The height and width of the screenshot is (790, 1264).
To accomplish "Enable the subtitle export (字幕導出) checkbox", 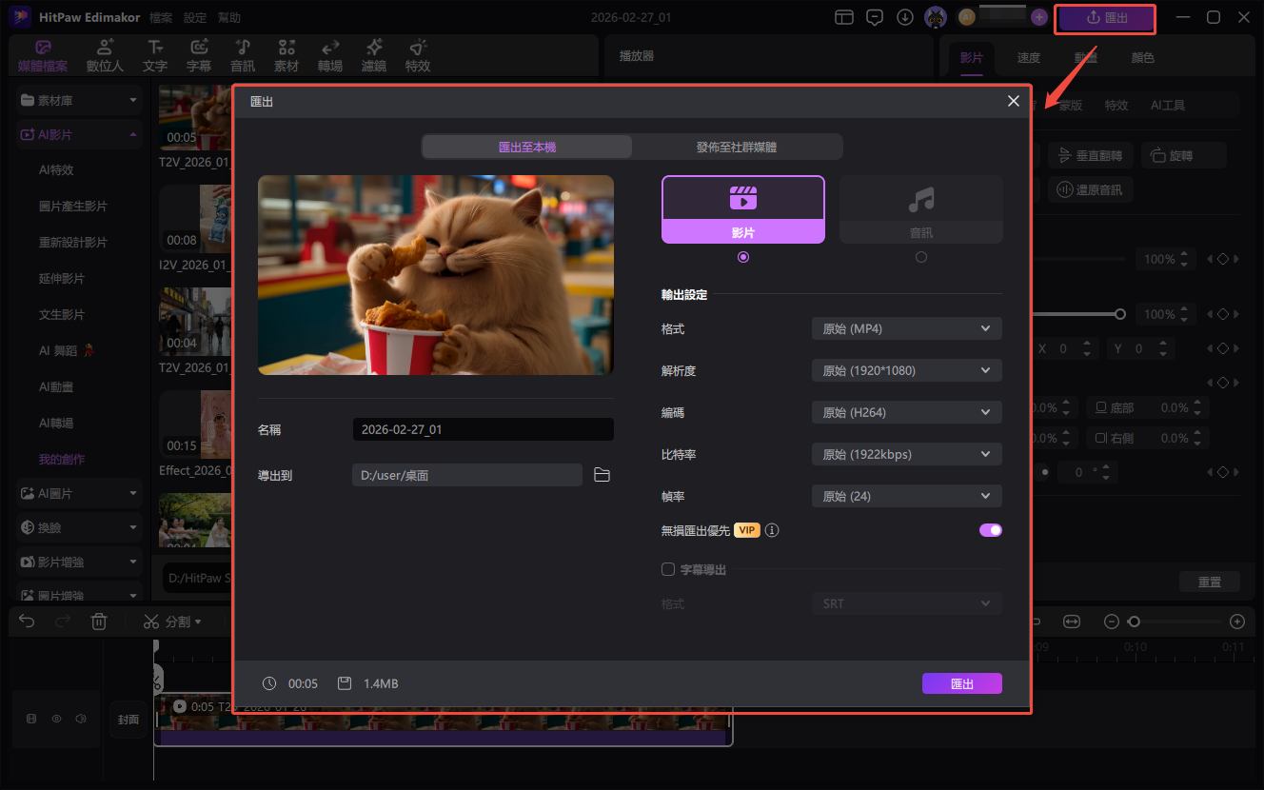I will pos(668,569).
